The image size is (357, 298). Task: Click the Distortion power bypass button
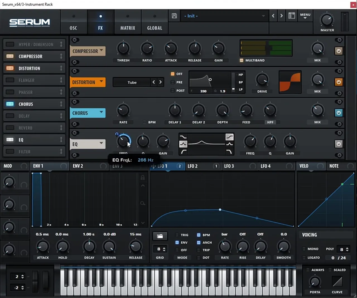click(x=339, y=82)
